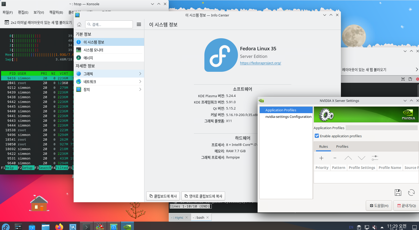Click the Profile Settings column header

point(362,168)
